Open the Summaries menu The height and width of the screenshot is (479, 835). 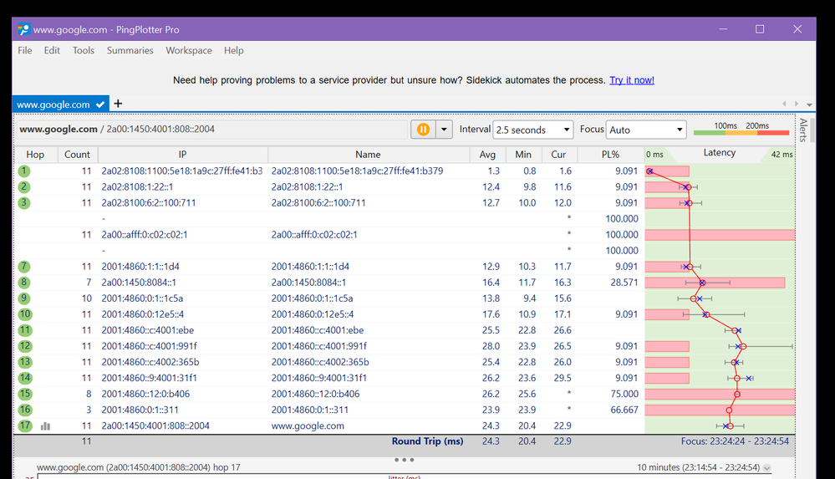pos(130,51)
